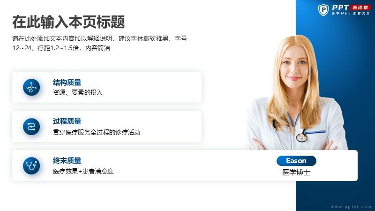Click the stethoscope icon beside 终末质量
Viewport: 375px width, 211px height.
pos(31,166)
